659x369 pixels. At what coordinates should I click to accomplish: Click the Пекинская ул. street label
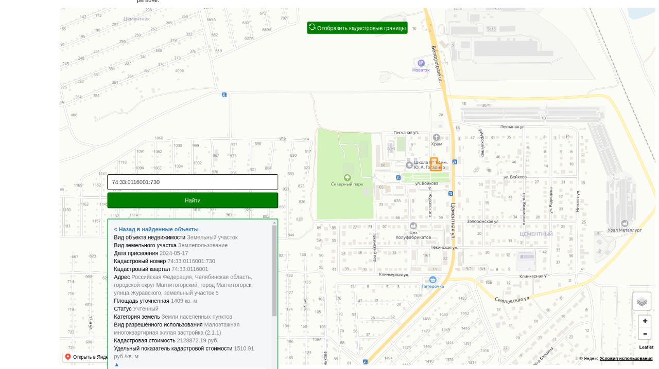click(444, 247)
